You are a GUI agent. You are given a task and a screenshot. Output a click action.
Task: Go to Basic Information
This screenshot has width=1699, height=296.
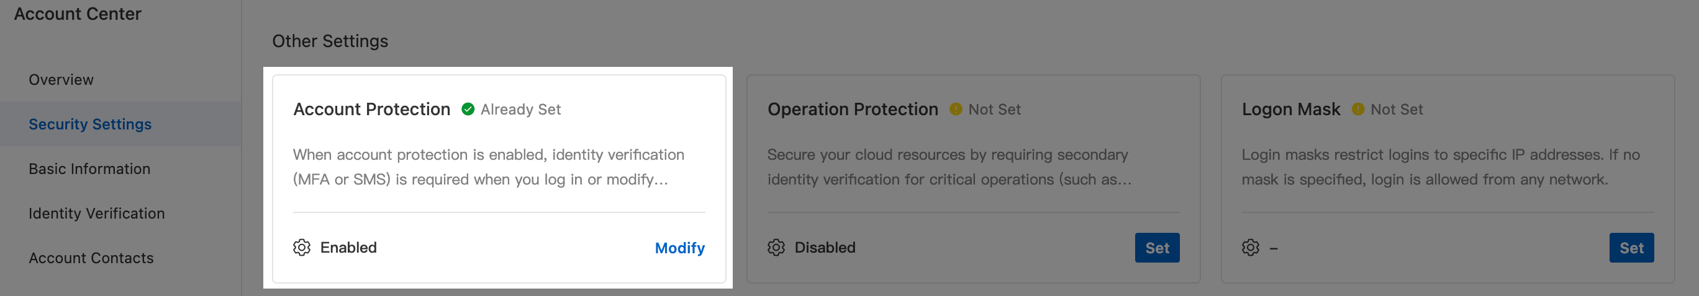pyautogui.click(x=89, y=169)
